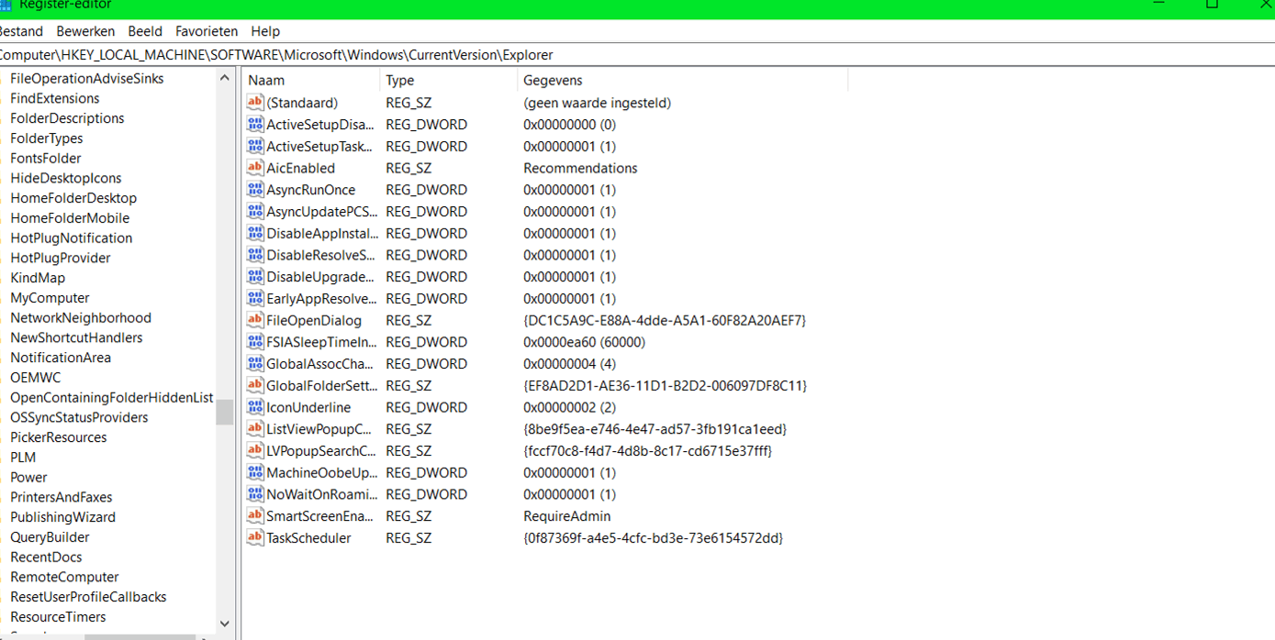Image resolution: width=1275 pixels, height=640 pixels.
Task: Open the Help menu
Action: 265,31
